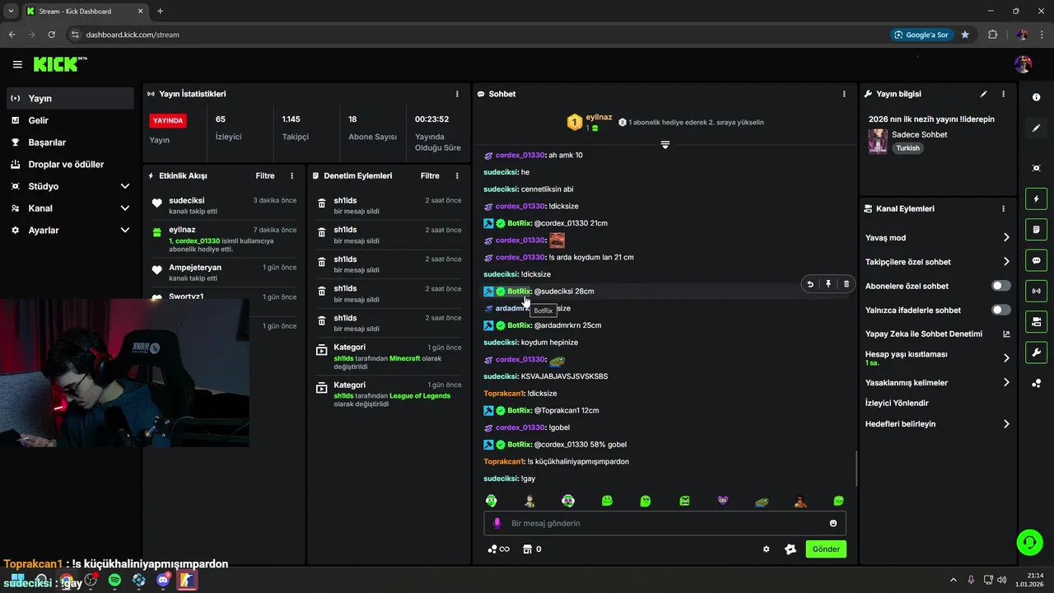Click İzleyici Yönlendir
The width and height of the screenshot is (1054, 593).
coord(897,404)
